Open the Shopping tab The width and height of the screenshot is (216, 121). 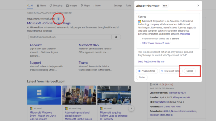coord(56,5)
